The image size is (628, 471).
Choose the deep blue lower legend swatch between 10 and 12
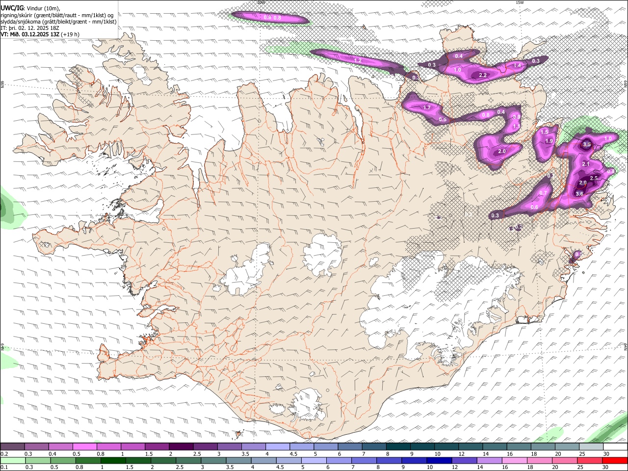pos(439,460)
